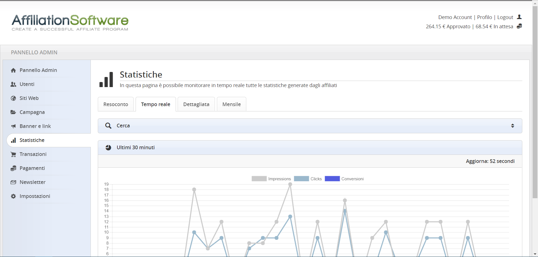This screenshot has height=257, width=538.
Task: Click the home icon beside Pannello Admin
Action: (x=13, y=70)
